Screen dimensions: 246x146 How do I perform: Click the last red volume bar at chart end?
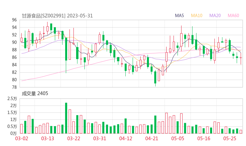241,132
